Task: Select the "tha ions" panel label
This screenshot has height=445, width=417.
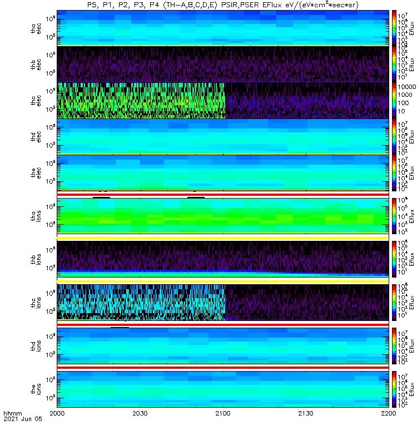Action: [36, 216]
